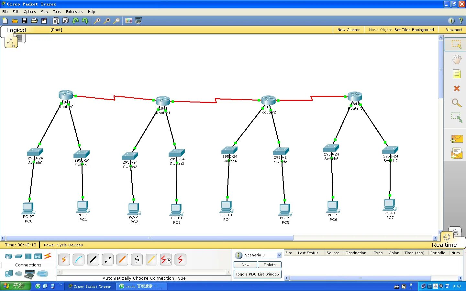The width and height of the screenshot is (466, 291).
Task: Switch to the baidu browser taskbar item
Action: [x=142, y=286]
